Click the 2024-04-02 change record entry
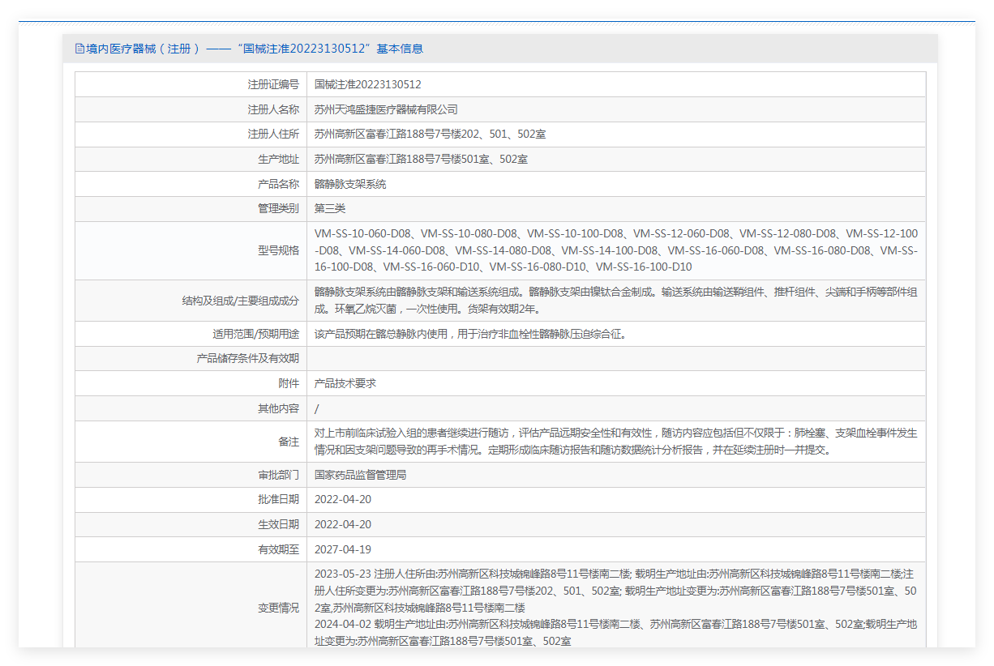This screenshot has height=666, width=994. (615, 632)
